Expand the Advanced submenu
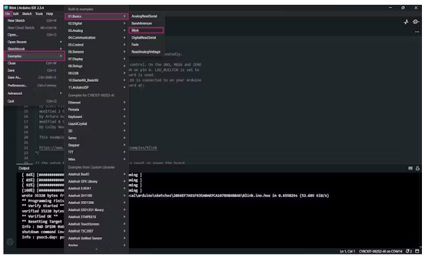Viewport: 424px width, 257px height. (x=34, y=93)
